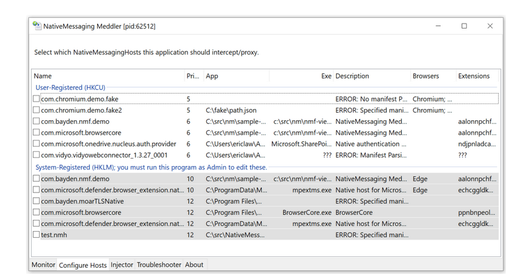
Task: Click the Browsers column header
Action: (425, 76)
